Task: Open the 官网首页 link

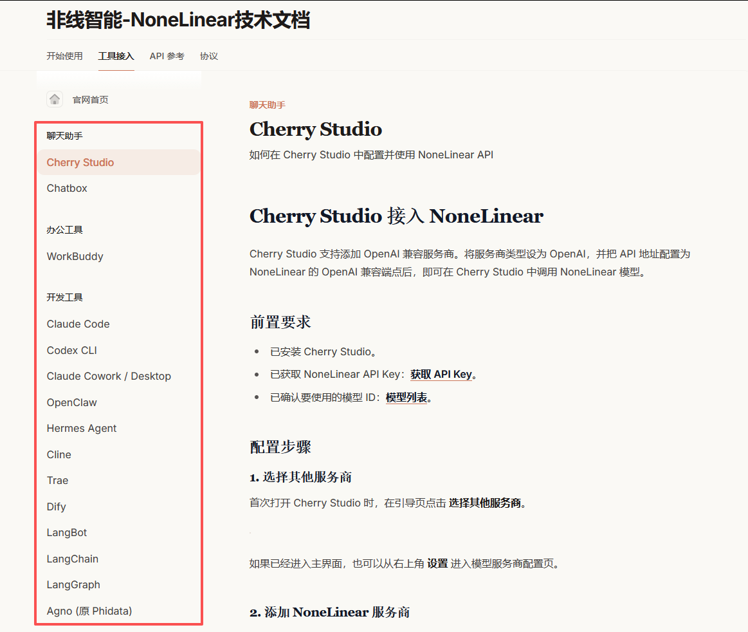Action: tap(90, 100)
